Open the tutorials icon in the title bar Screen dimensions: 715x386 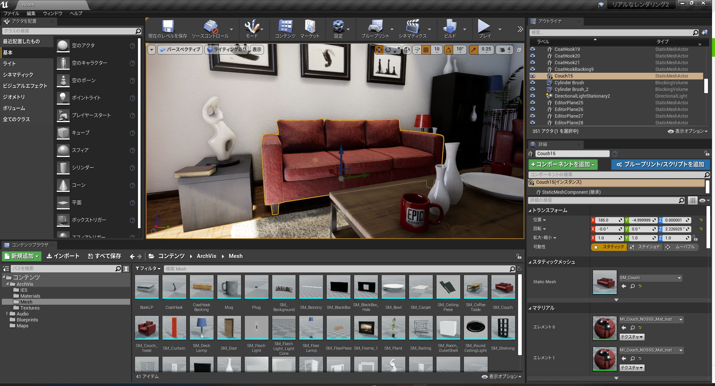(x=601, y=5)
